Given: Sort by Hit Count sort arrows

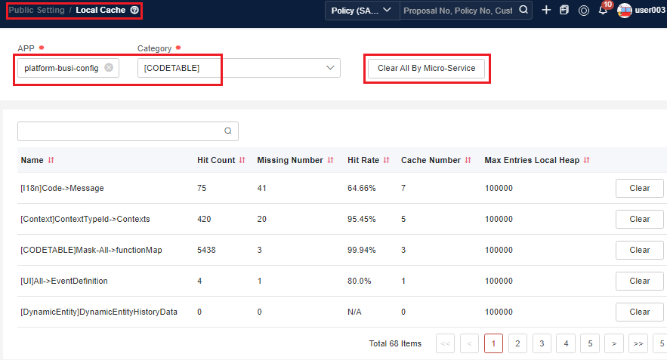Looking at the screenshot, I should [242, 160].
